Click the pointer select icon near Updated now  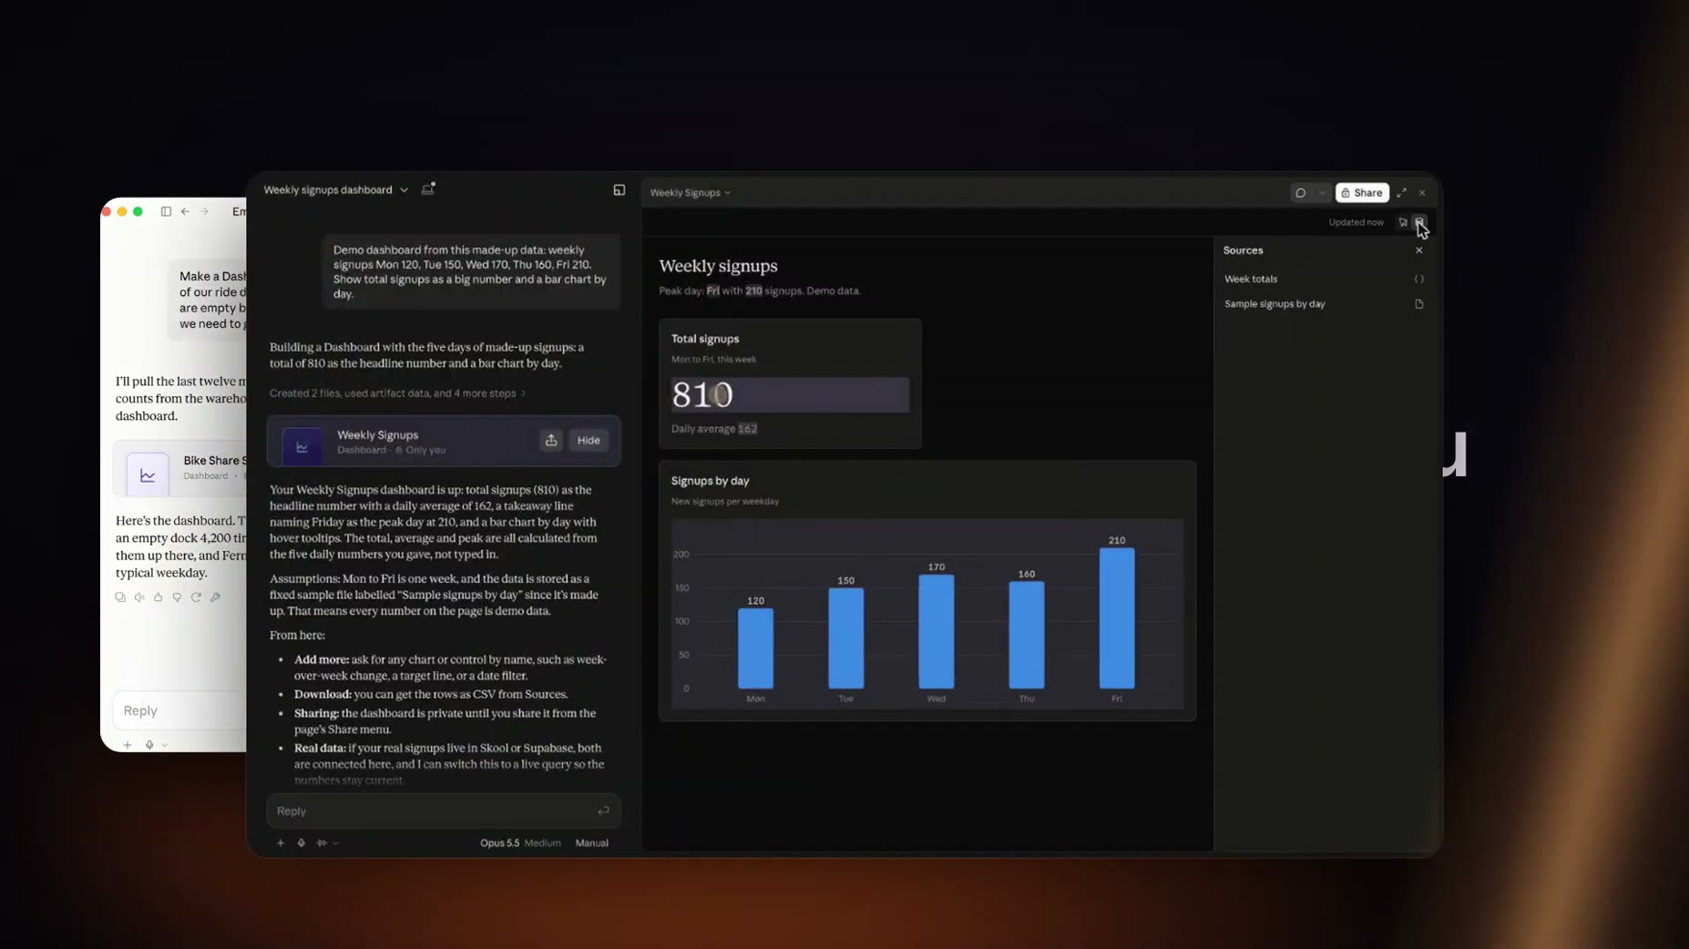1403,222
